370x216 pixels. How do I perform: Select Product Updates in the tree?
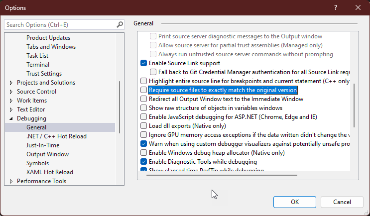point(48,38)
